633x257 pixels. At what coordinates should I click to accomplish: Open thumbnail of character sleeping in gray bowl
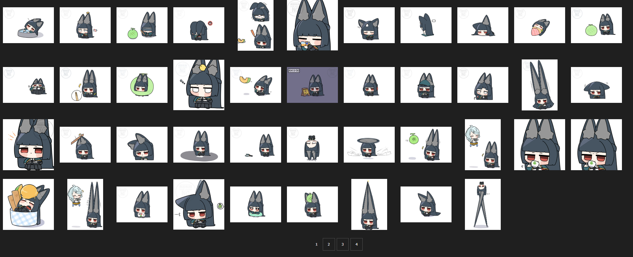pyautogui.click(x=28, y=25)
